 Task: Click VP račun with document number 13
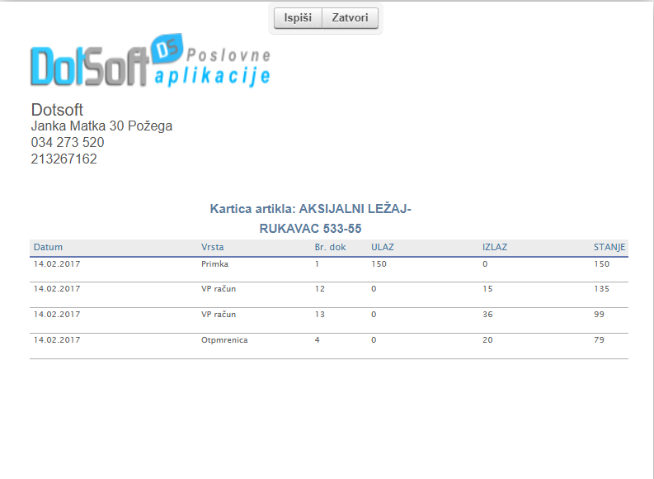(x=219, y=314)
